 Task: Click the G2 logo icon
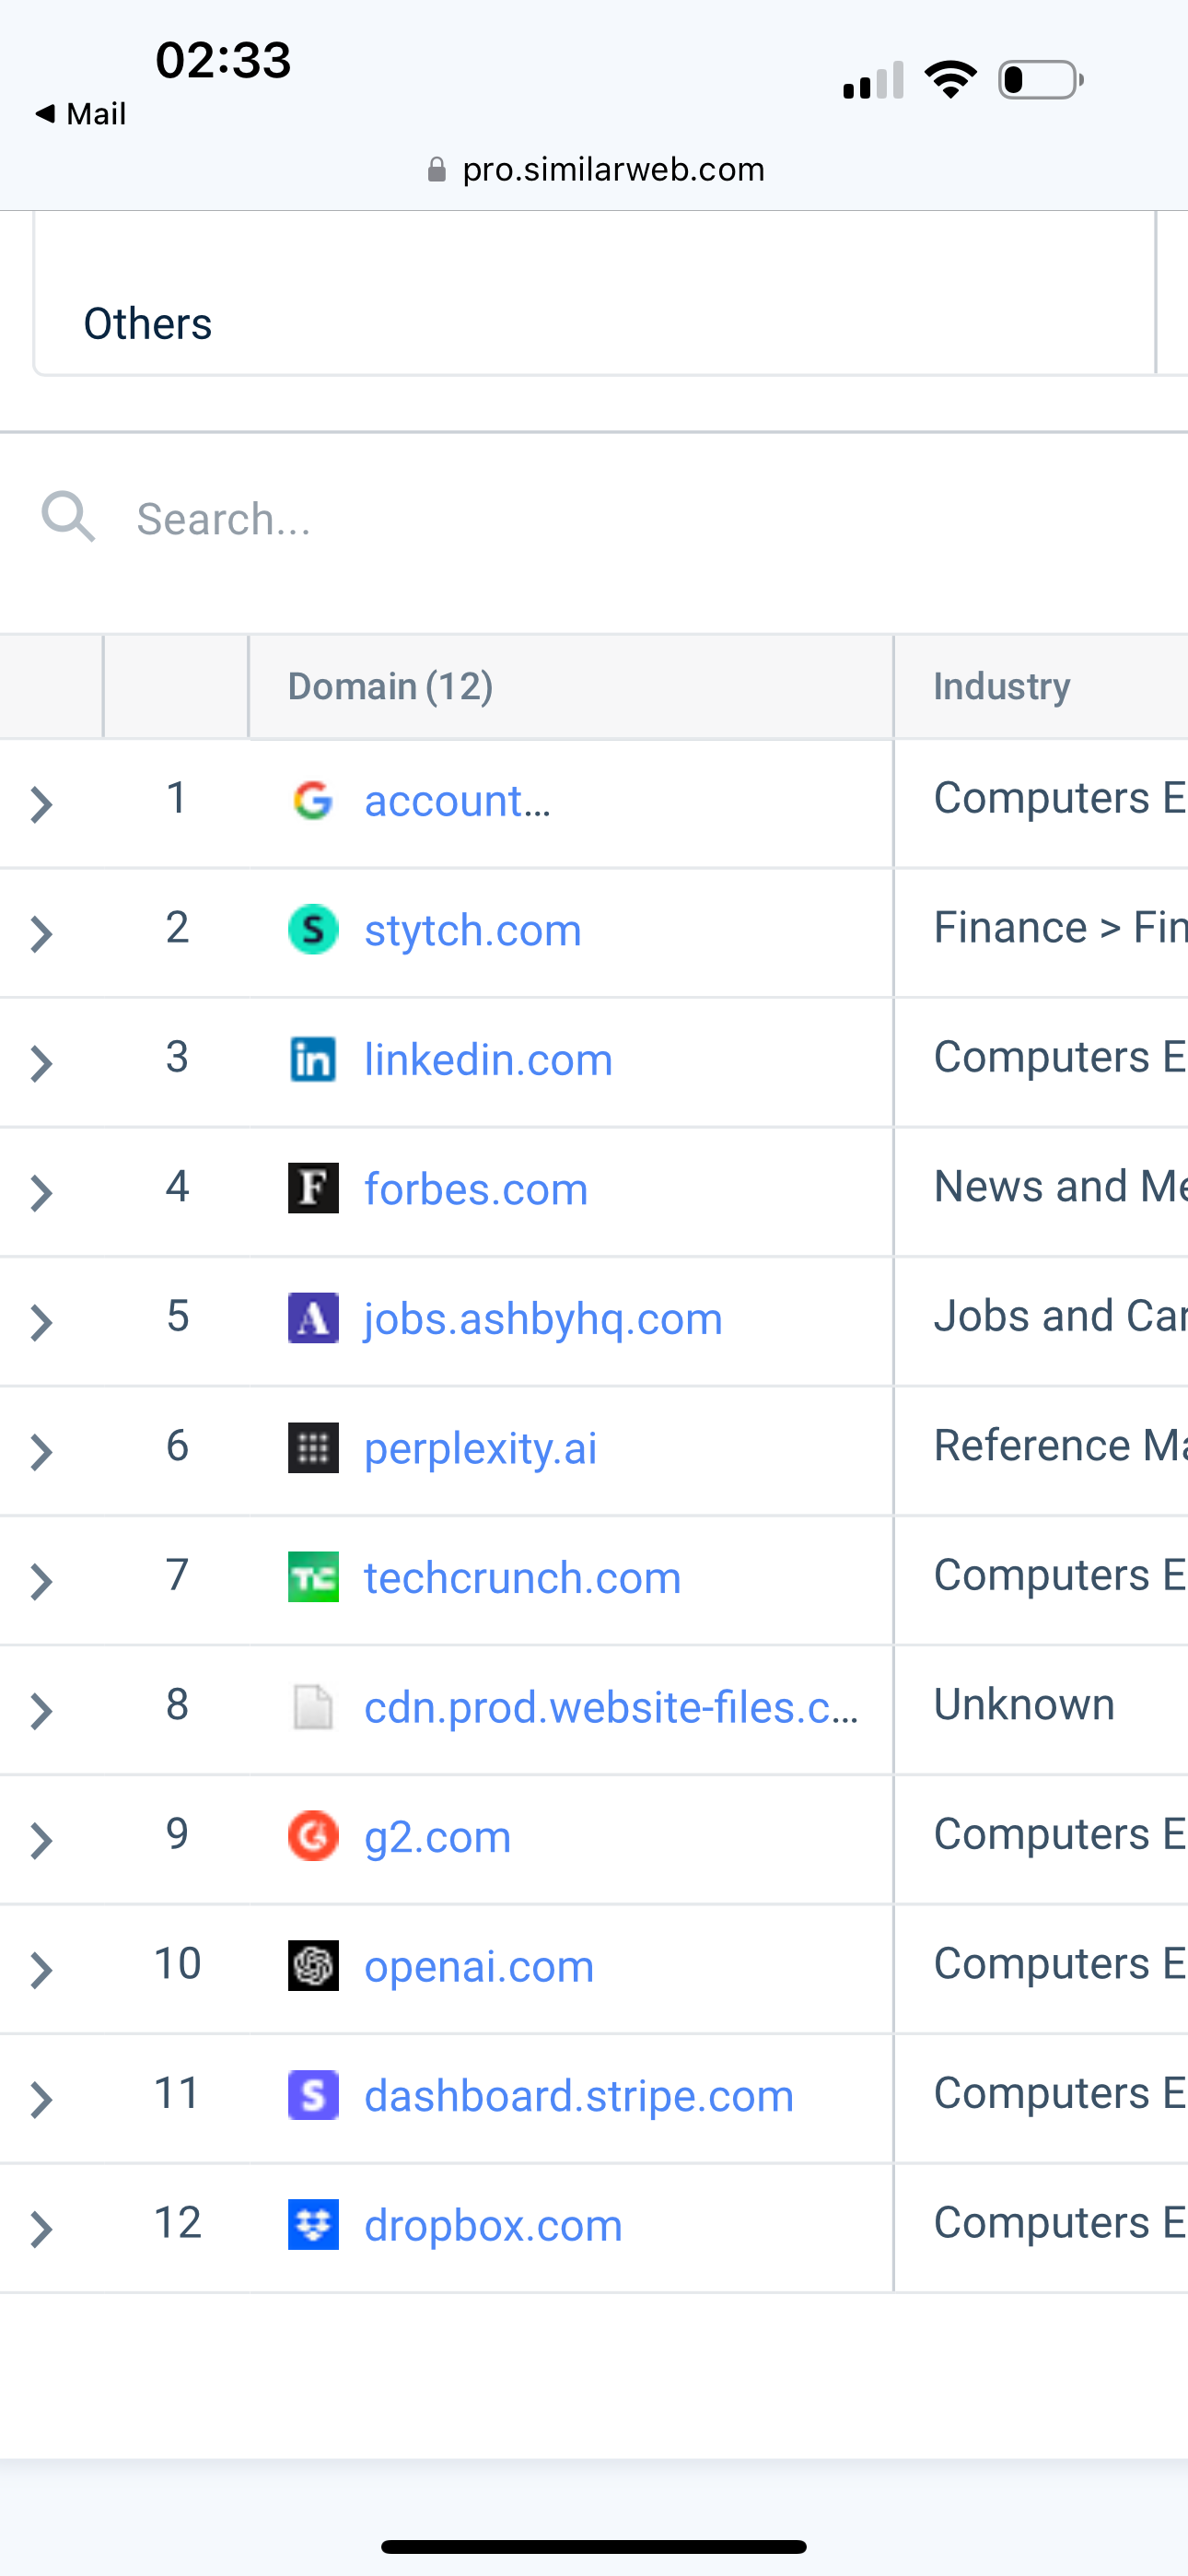313,1836
